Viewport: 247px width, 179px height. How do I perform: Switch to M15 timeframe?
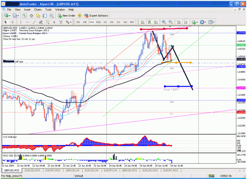tap(92, 22)
